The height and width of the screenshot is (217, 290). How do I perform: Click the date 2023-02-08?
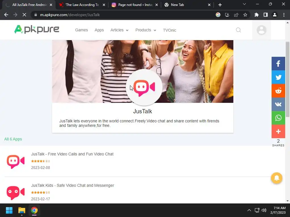(x=40, y=168)
